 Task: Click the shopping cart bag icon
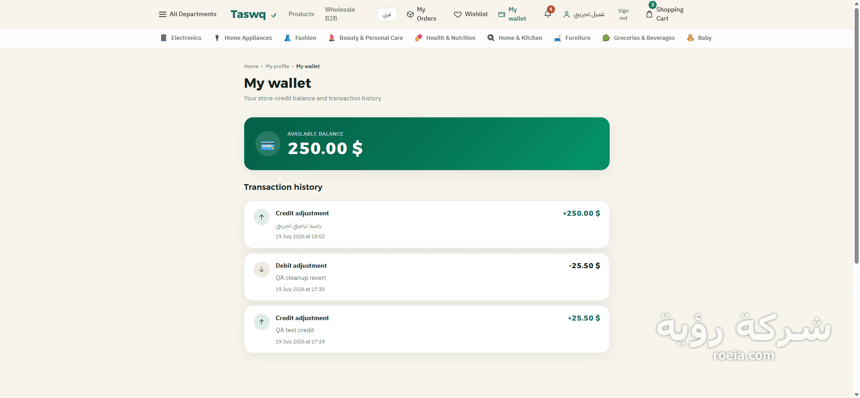(x=649, y=14)
